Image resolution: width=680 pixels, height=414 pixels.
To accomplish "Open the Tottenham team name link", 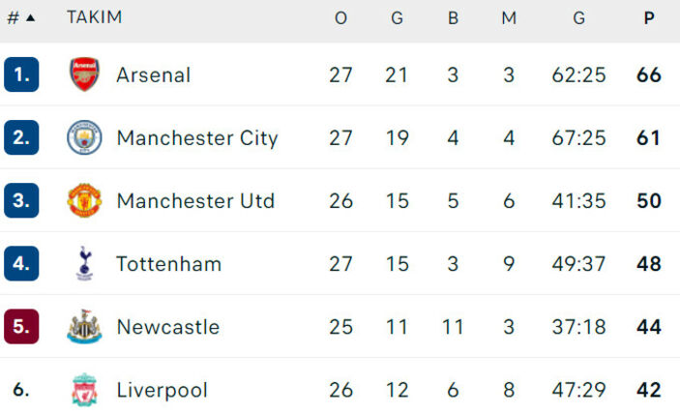I will pyautogui.click(x=168, y=264).
